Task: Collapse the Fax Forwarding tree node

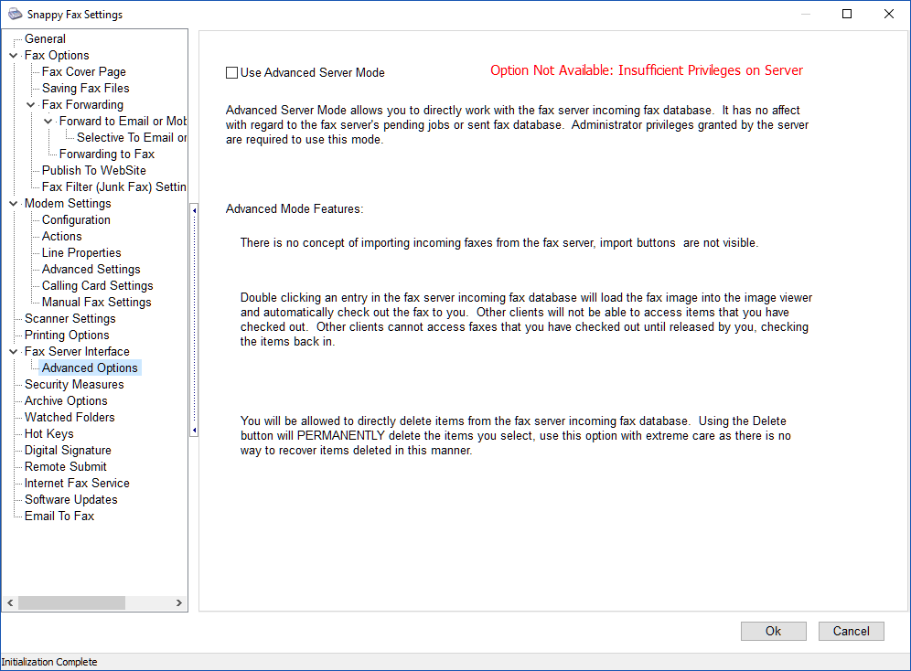Action: click(x=30, y=105)
